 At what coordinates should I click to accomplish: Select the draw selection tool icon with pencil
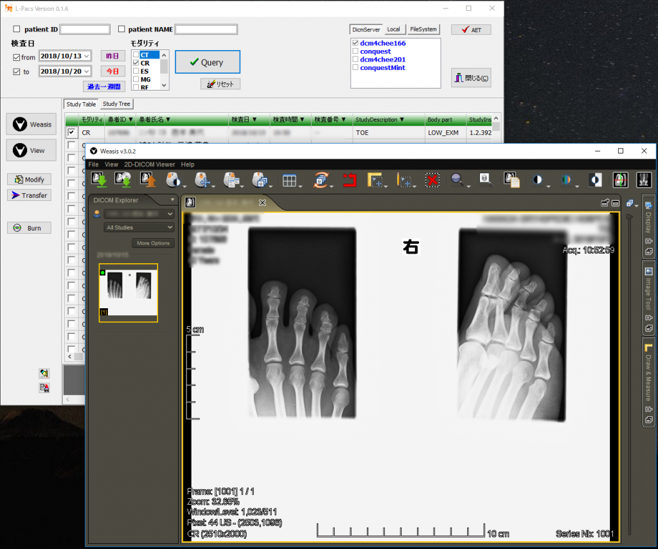coord(404,180)
